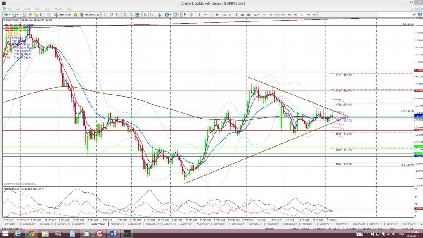Click the Zoom Out magnifier icon
423x238 pixels.
131,14
